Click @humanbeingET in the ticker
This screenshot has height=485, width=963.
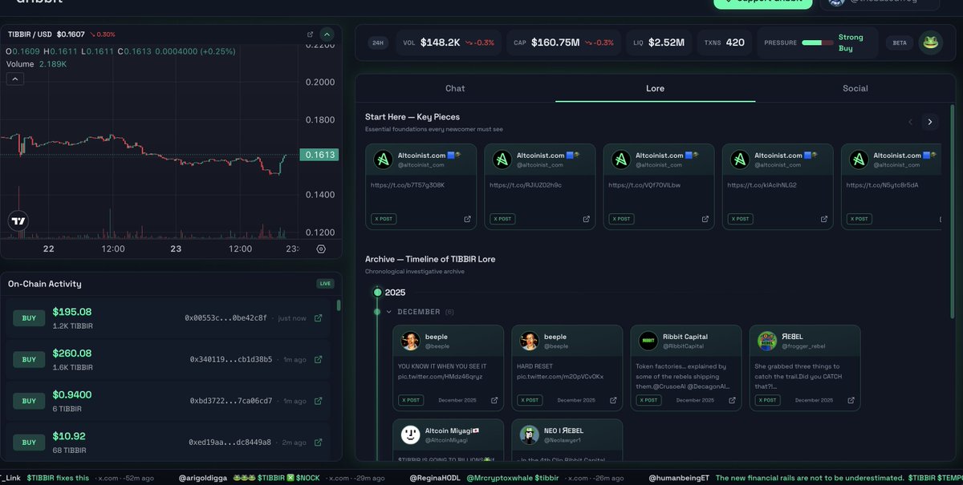pos(679,479)
